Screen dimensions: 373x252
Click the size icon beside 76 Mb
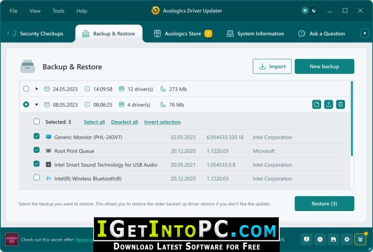163,104
